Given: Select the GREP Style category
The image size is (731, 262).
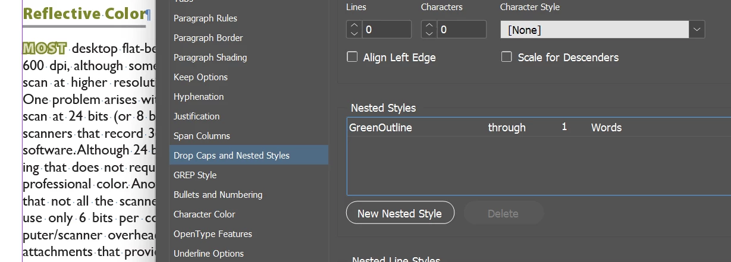Looking at the screenshot, I should [195, 175].
